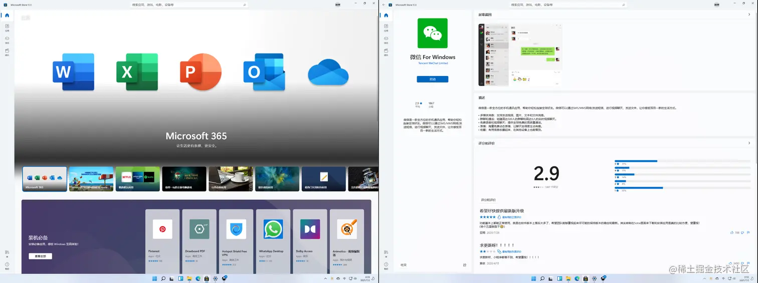758x283 pixels.
Task: Open Gaming (游戏) in the Store home window sidebar
Action: click(x=7, y=39)
